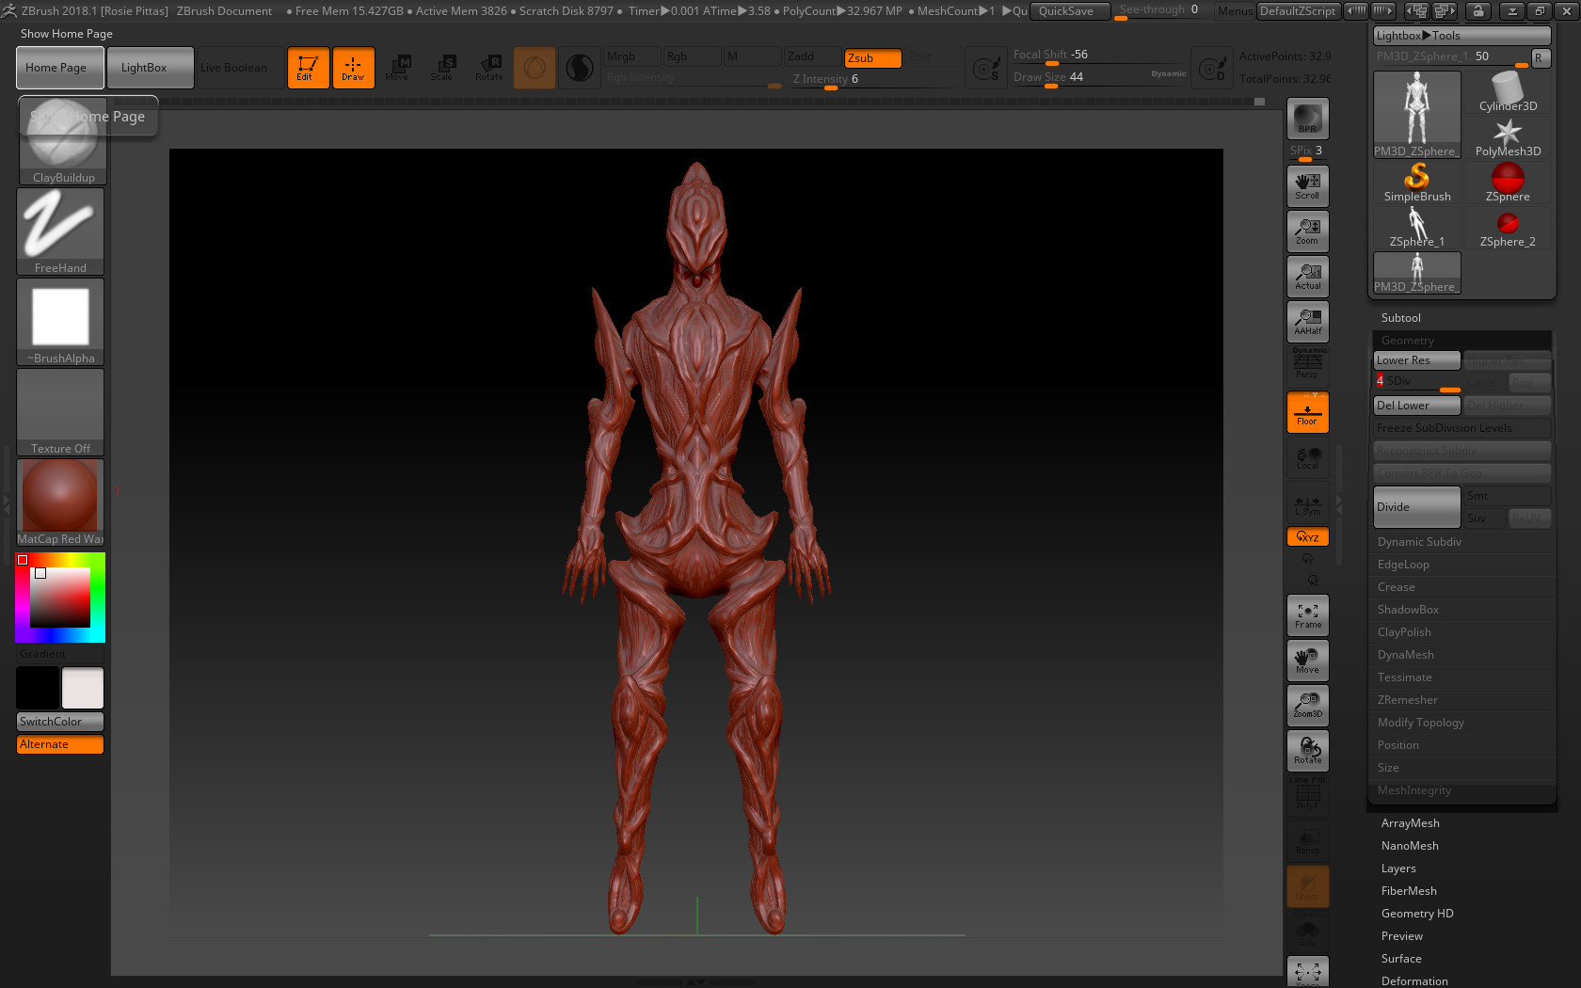Click the Menus toggle in title bar

[1235, 10]
